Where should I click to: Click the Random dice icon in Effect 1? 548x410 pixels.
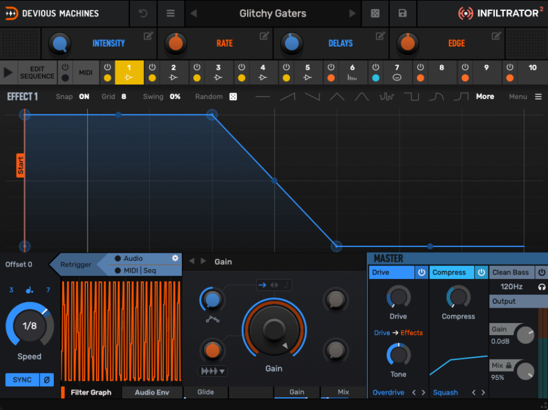233,97
